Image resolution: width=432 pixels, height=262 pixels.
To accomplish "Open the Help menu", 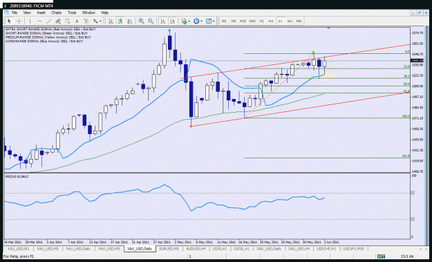I will pyautogui.click(x=104, y=12).
